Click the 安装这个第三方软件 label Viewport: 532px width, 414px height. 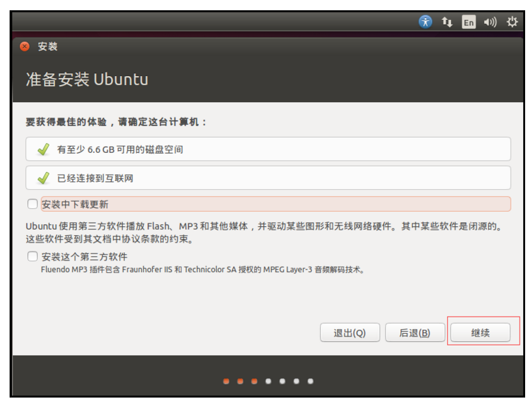(x=84, y=256)
